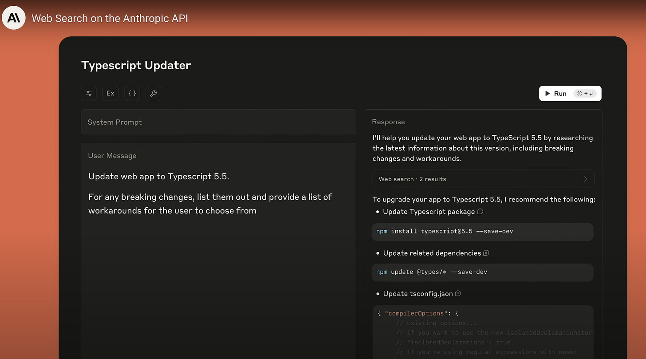The width and height of the screenshot is (646, 359).
Task: Click in the User Message text area
Action: pyautogui.click(x=218, y=251)
